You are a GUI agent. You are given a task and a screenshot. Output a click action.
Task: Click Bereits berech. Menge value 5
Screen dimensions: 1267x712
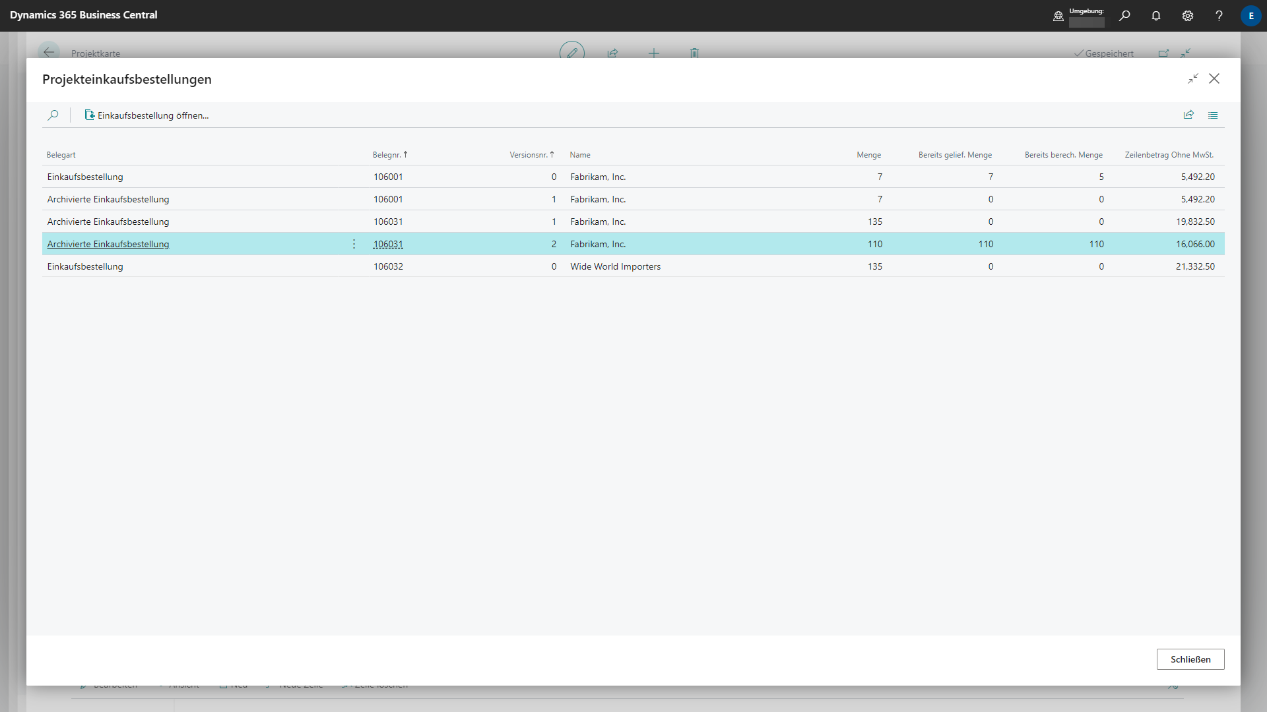coord(1101,177)
